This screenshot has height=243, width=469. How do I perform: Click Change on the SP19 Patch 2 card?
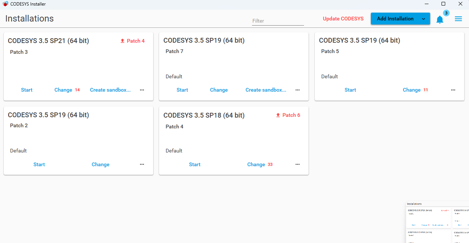click(x=100, y=164)
